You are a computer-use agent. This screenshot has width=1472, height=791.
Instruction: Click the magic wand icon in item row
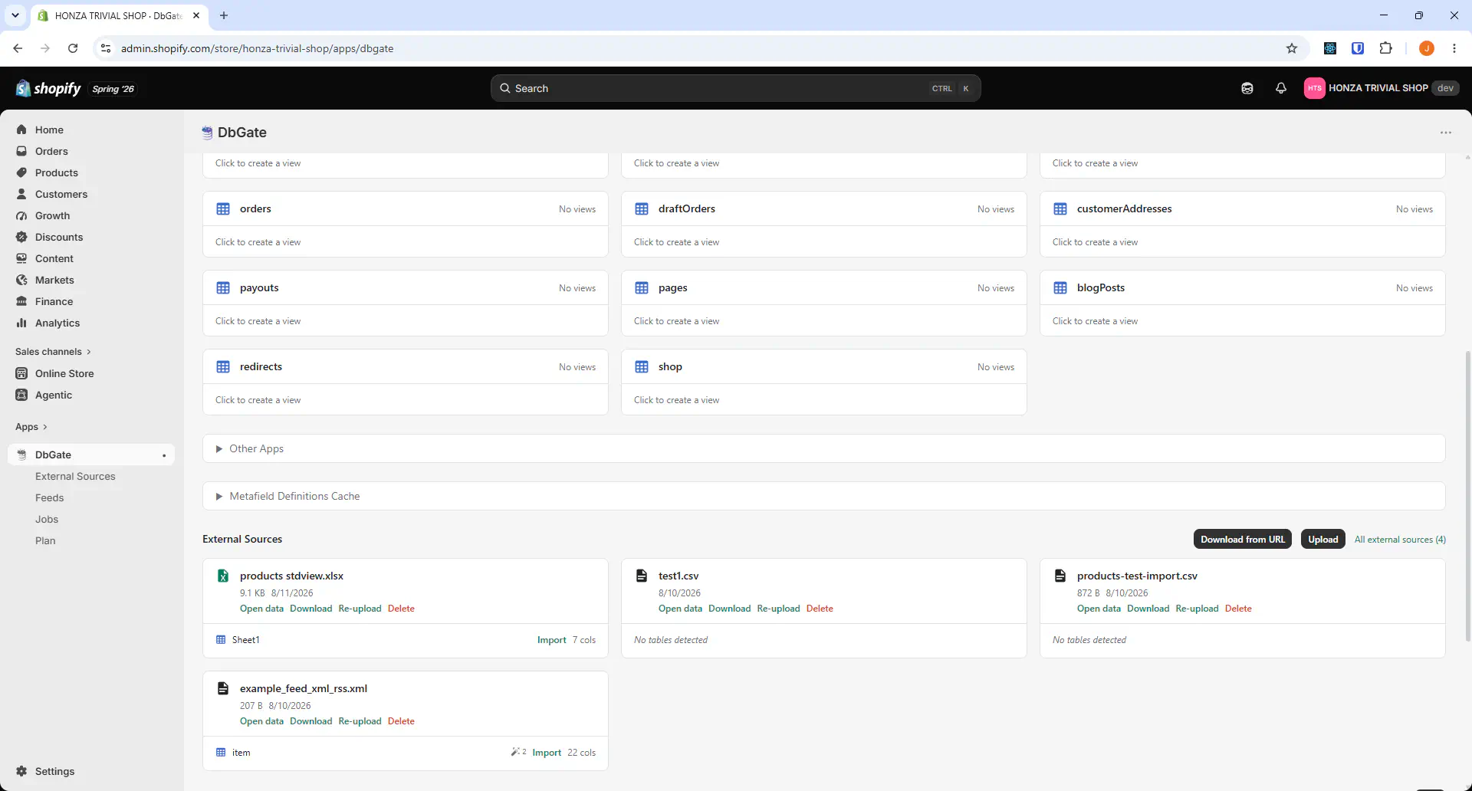tap(516, 752)
